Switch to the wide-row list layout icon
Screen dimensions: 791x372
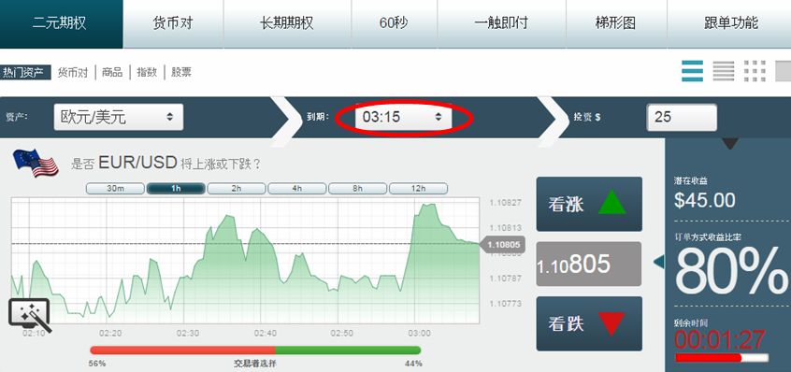coord(692,71)
